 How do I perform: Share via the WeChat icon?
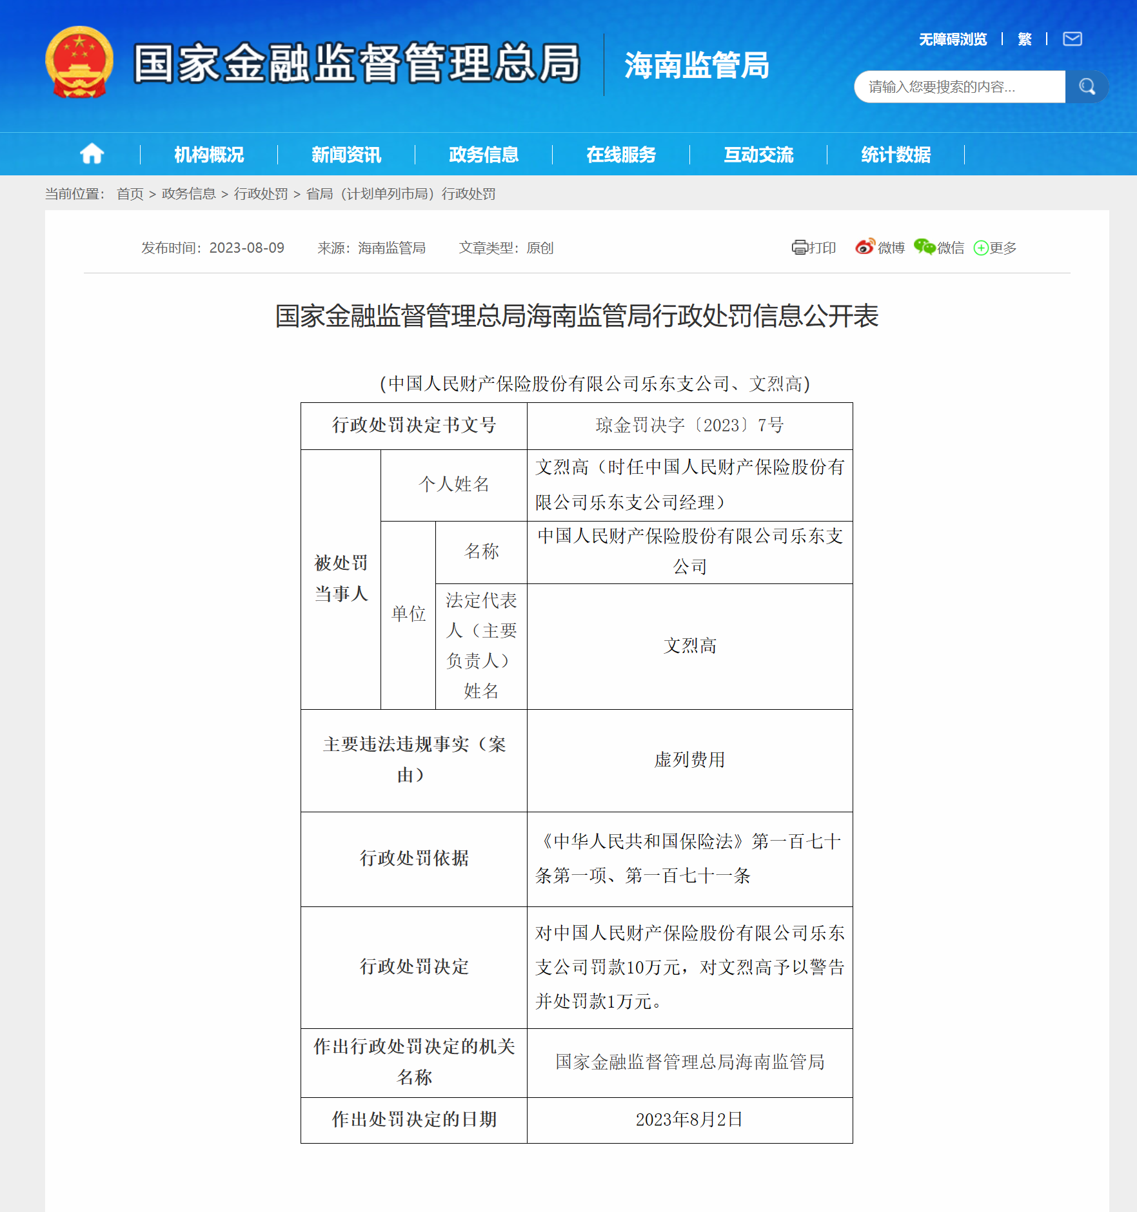pyautogui.click(x=924, y=247)
